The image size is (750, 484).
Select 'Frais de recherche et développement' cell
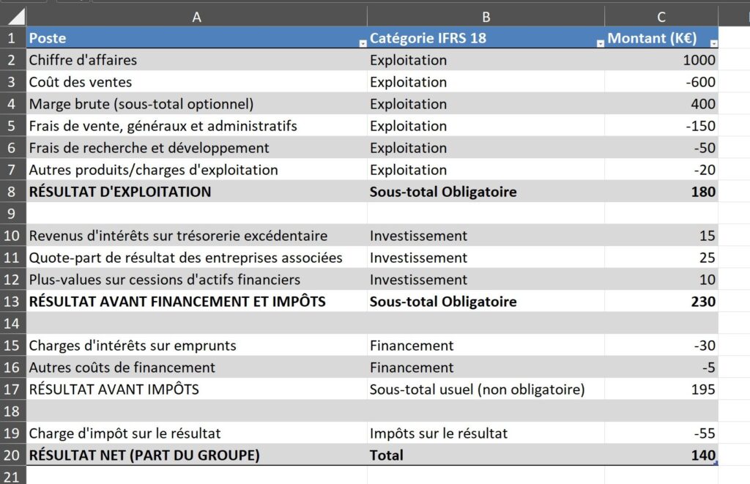(x=196, y=148)
